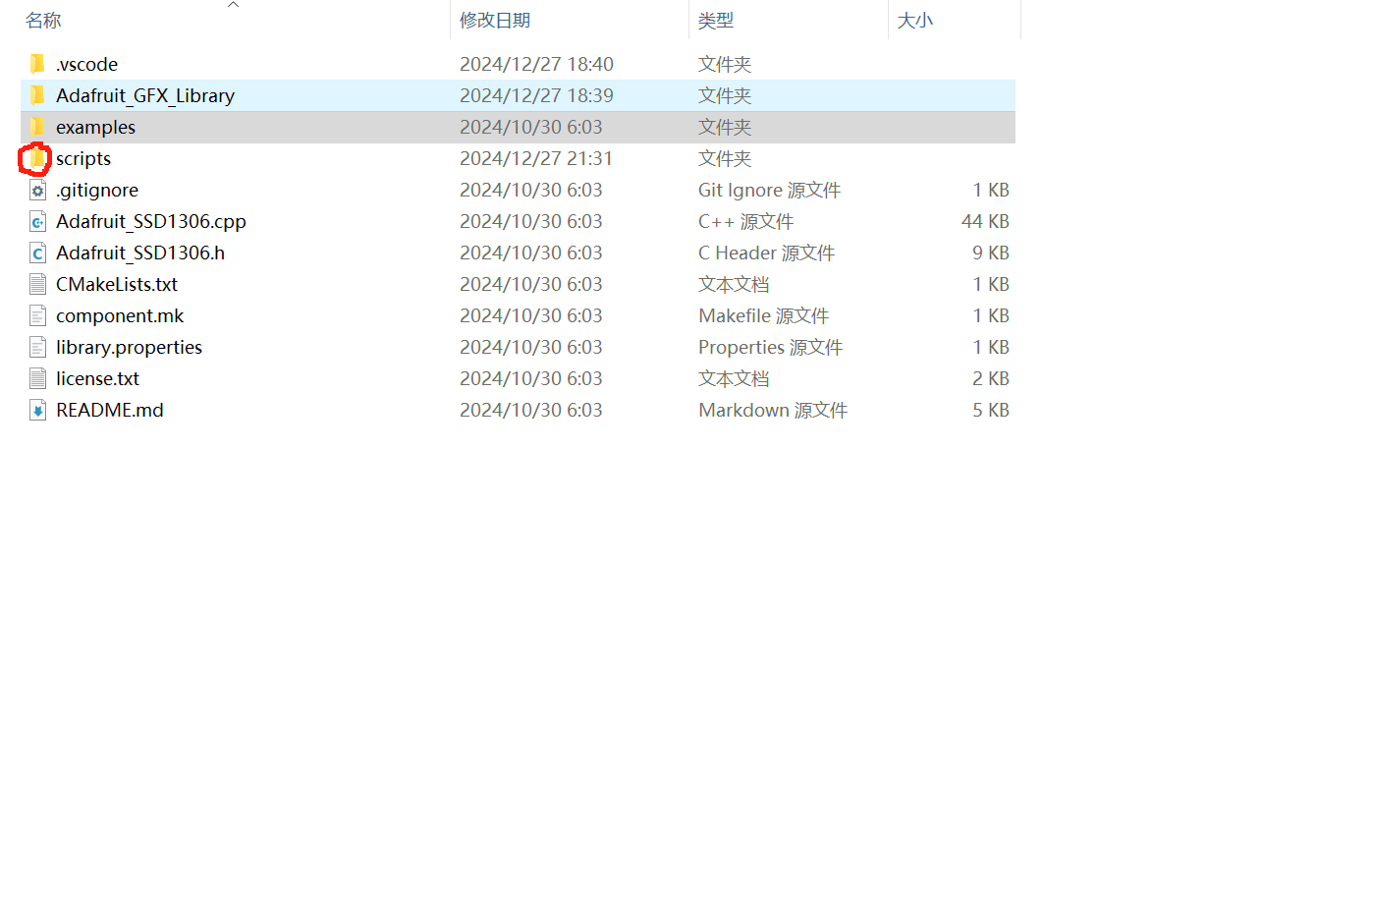Select the "9 KB" size value
This screenshot has height=900, width=1373.
991,253
